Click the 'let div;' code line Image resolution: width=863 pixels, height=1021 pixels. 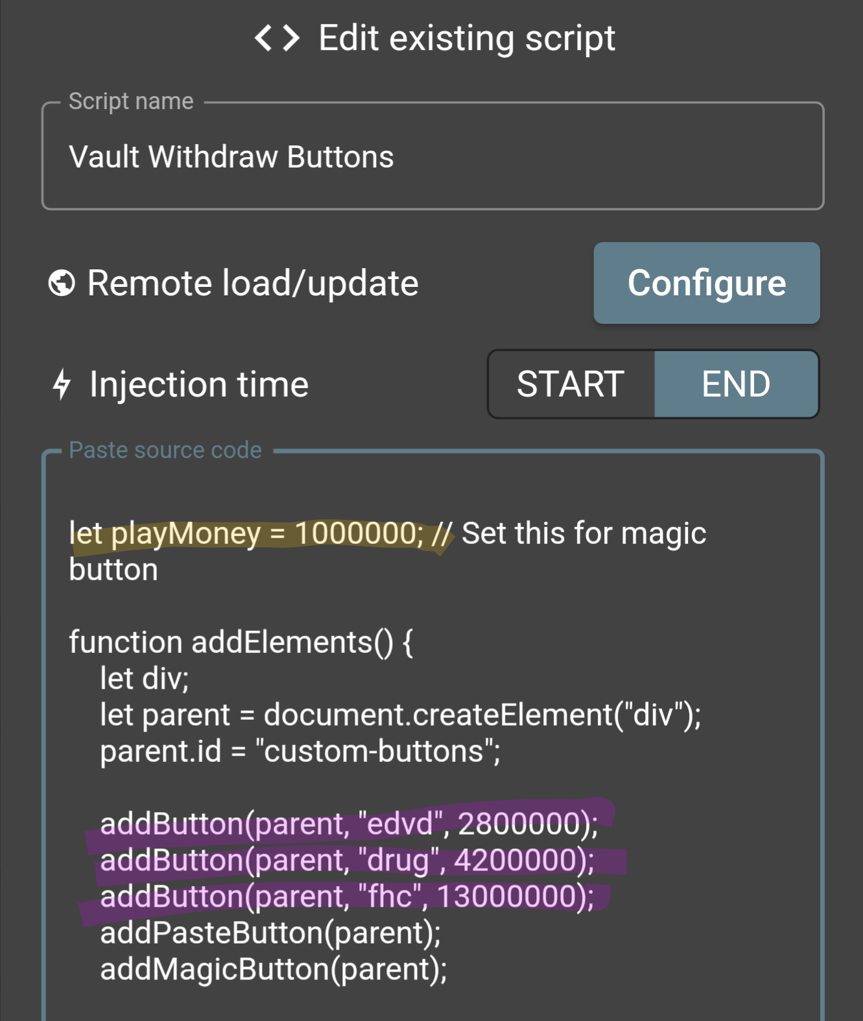click(144, 678)
